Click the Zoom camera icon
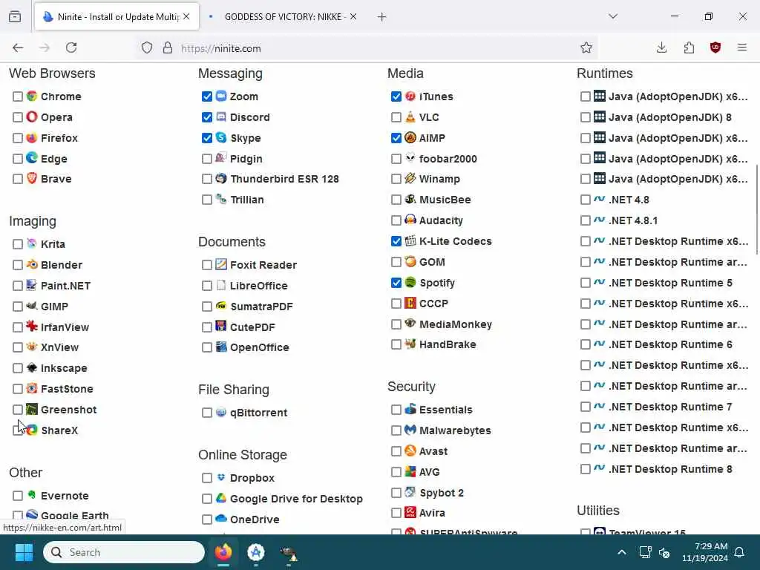Image resolution: width=760 pixels, height=570 pixels. (x=221, y=96)
